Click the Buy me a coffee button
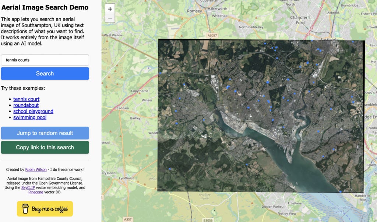Viewport: 377px width, 222px height. pyautogui.click(x=45, y=209)
